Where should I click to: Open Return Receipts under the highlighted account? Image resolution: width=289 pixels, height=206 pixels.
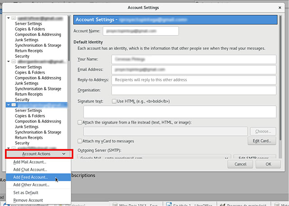tap(29, 138)
